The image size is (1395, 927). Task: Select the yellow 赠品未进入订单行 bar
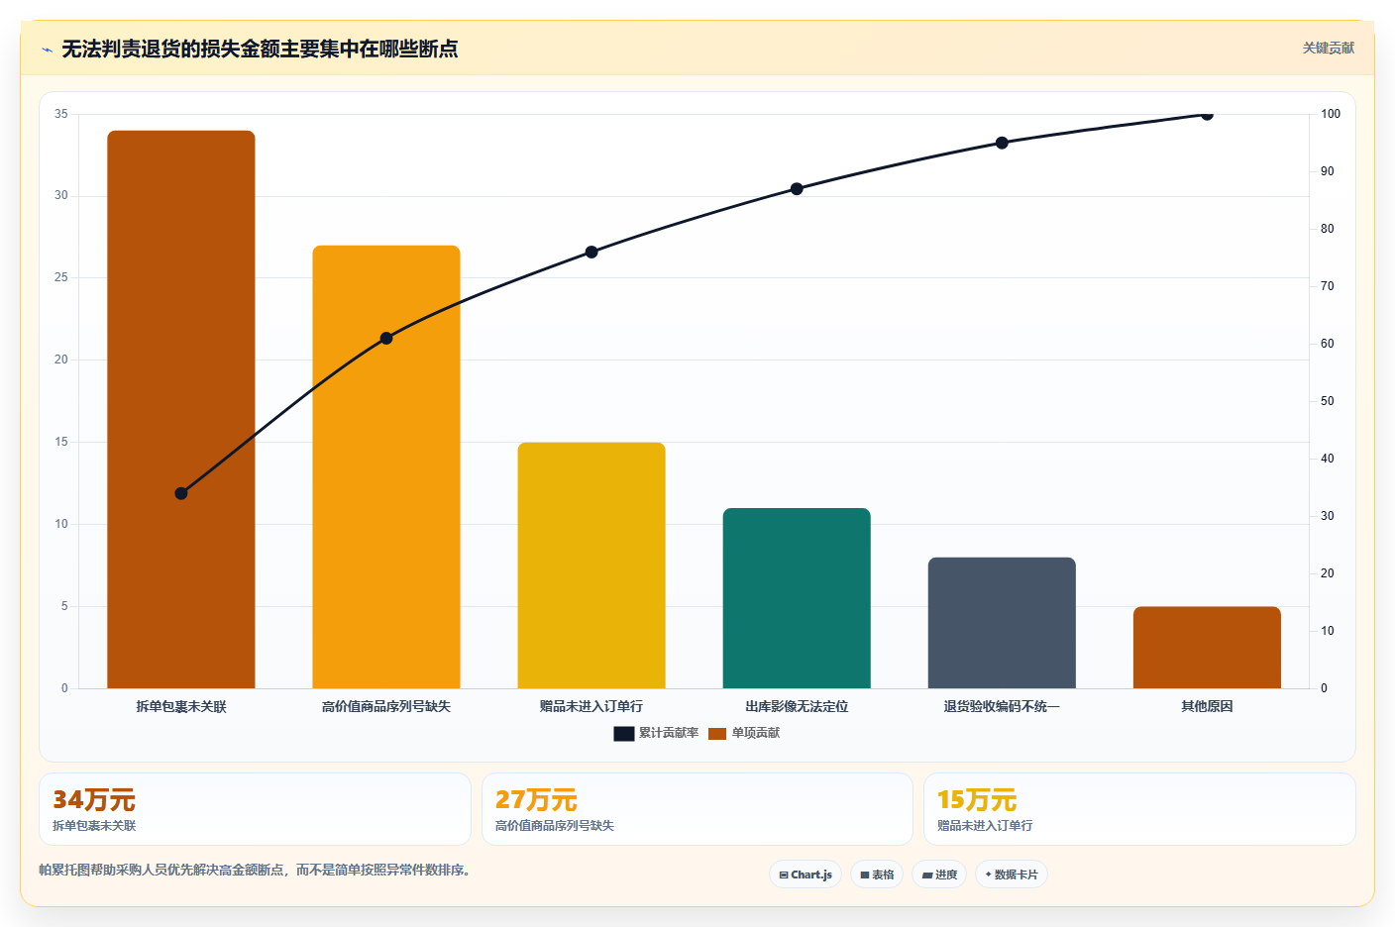pos(591,566)
